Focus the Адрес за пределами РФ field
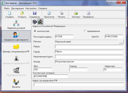Screen dimensions: 128x93 [79, 84]
